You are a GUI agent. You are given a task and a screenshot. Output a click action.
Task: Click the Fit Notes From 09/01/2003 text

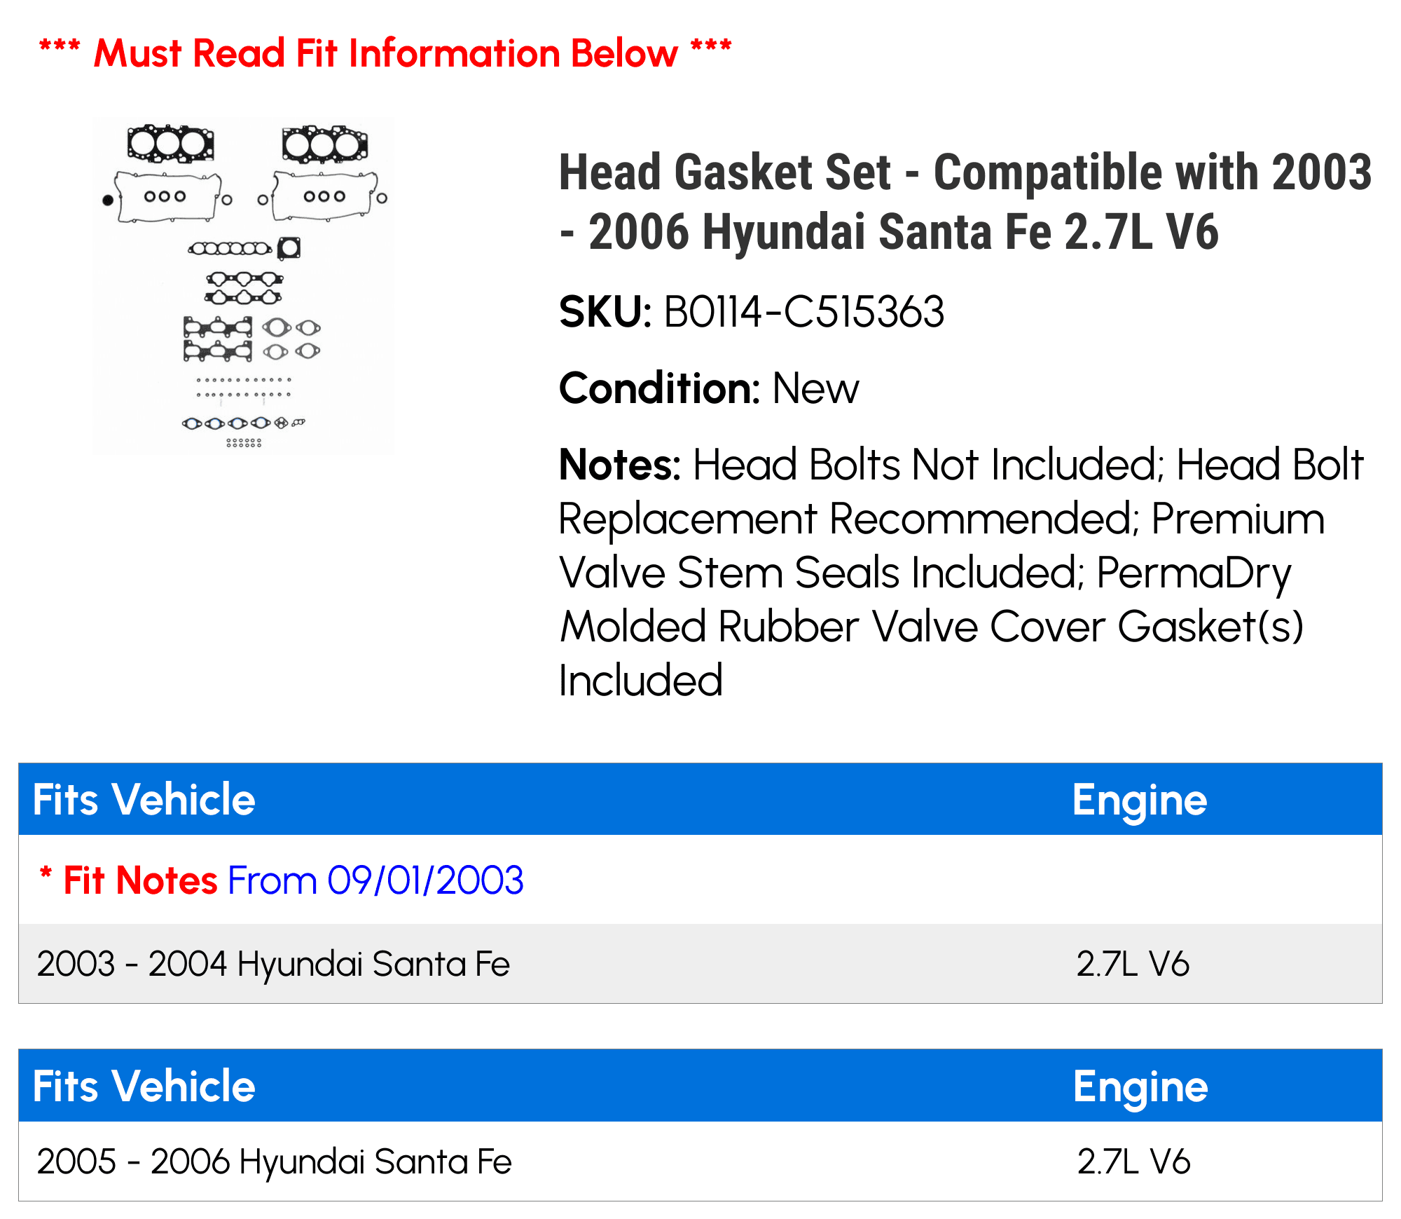tap(282, 880)
